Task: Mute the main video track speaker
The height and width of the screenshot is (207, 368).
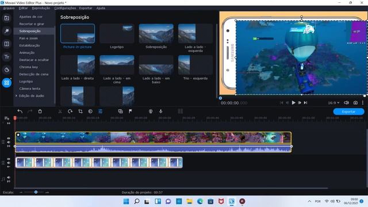Action: pyautogui.click(x=9, y=142)
